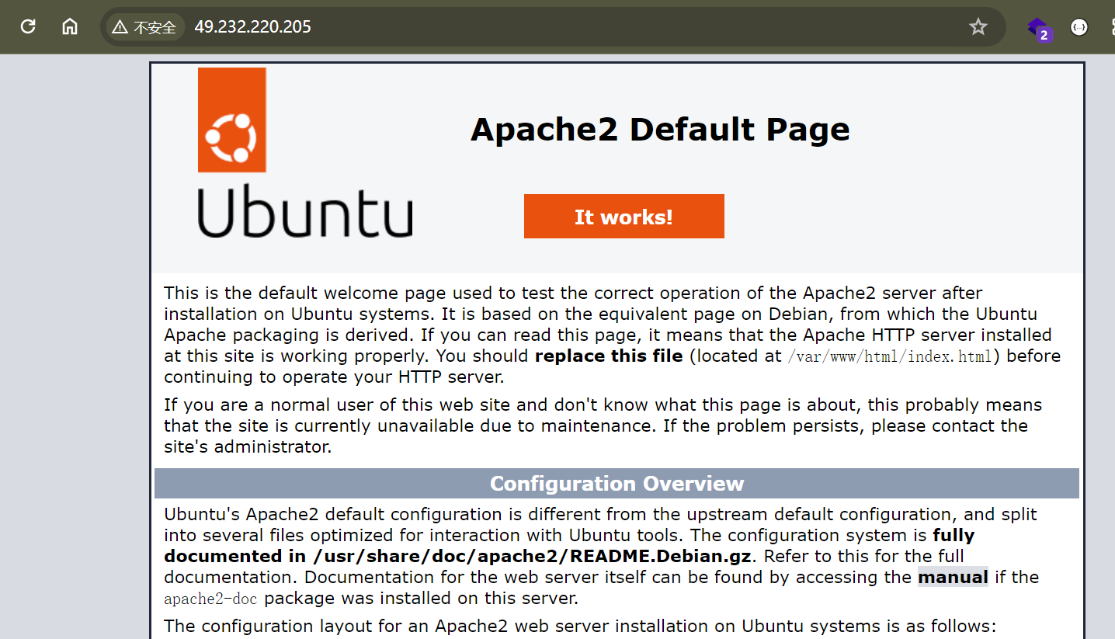Open the round white extension icon
Screen dimensions: 1115x639
pyautogui.click(x=1079, y=27)
